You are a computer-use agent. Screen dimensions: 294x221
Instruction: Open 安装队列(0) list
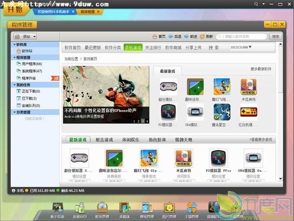pyautogui.click(x=28, y=106)
